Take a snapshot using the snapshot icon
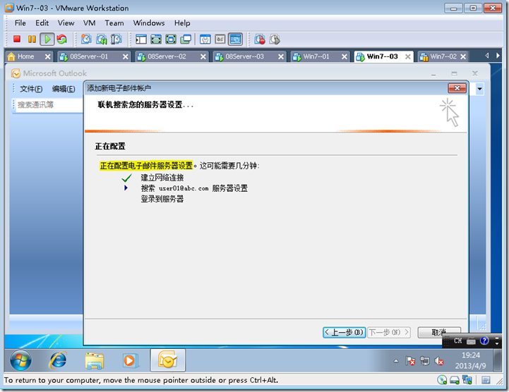The height and width of the screenshot is (392, 509). click(x=86, y=39)
